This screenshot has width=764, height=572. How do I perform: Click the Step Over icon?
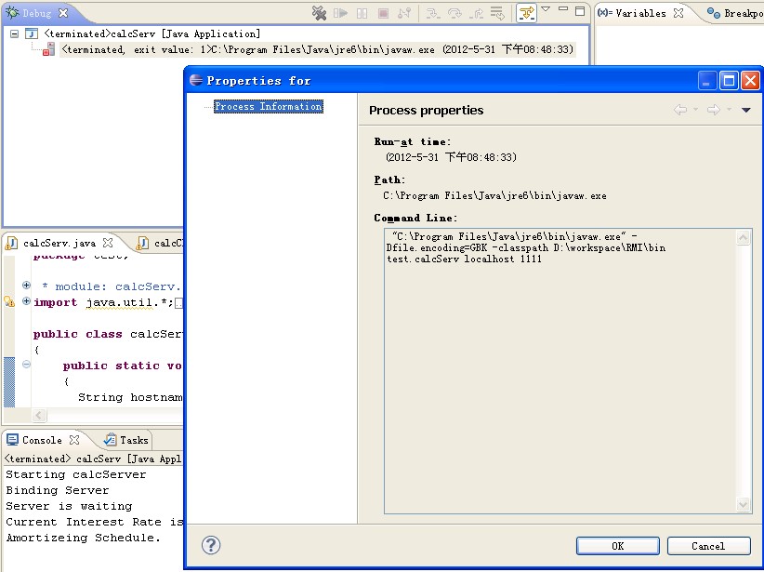454,13
